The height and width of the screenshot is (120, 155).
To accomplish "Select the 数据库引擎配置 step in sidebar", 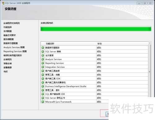I will (11, 43).
